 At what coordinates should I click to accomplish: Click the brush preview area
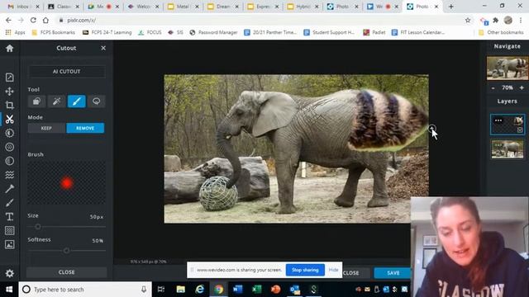pyautogui.click(x=66, y=183)
